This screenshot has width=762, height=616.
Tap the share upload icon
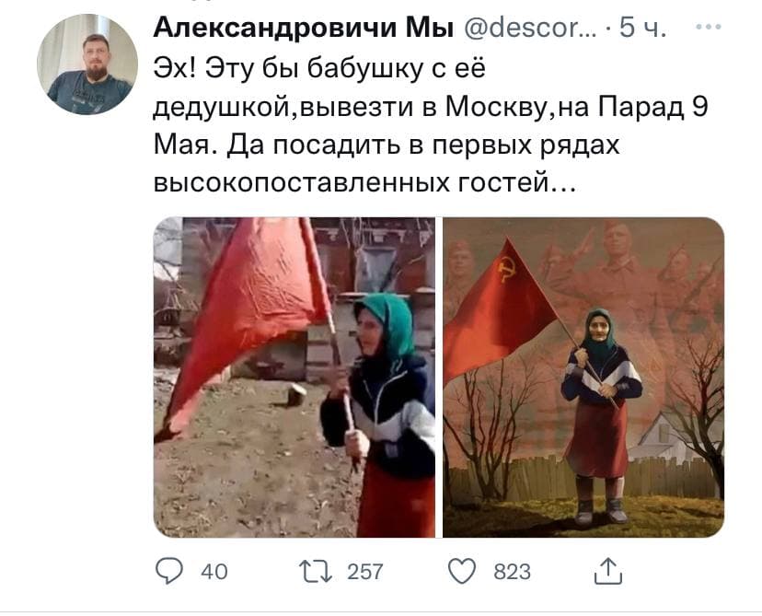click(x=608, y=571)
